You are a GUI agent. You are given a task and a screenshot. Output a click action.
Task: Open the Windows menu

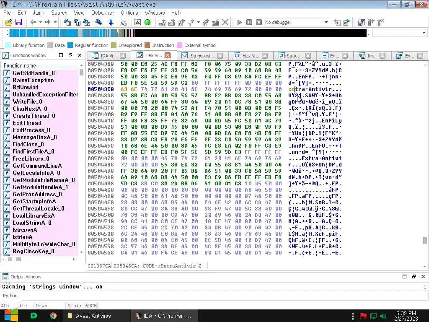155,13
